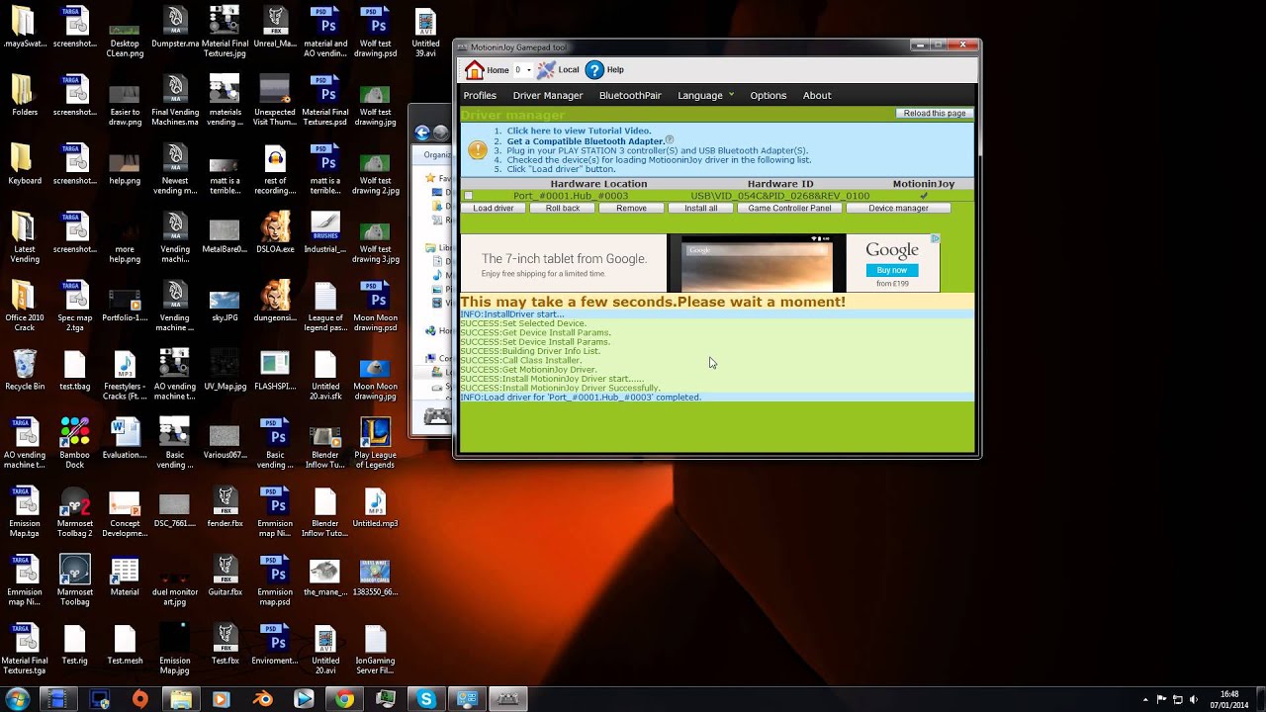Select the Test.rig desktop file
The image size is (1266, 712).
pyautogui.click(x=75, y=645)
